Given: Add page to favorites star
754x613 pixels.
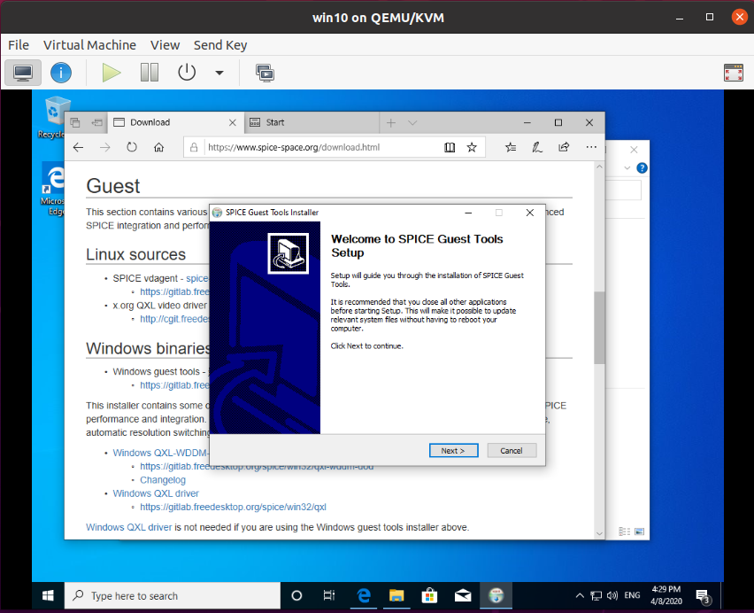Looking at the screenshot, I should point(472,147).
